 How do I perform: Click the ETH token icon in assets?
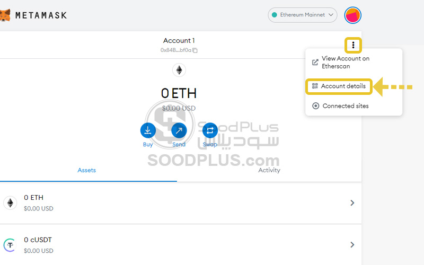[x=10, y=203]
